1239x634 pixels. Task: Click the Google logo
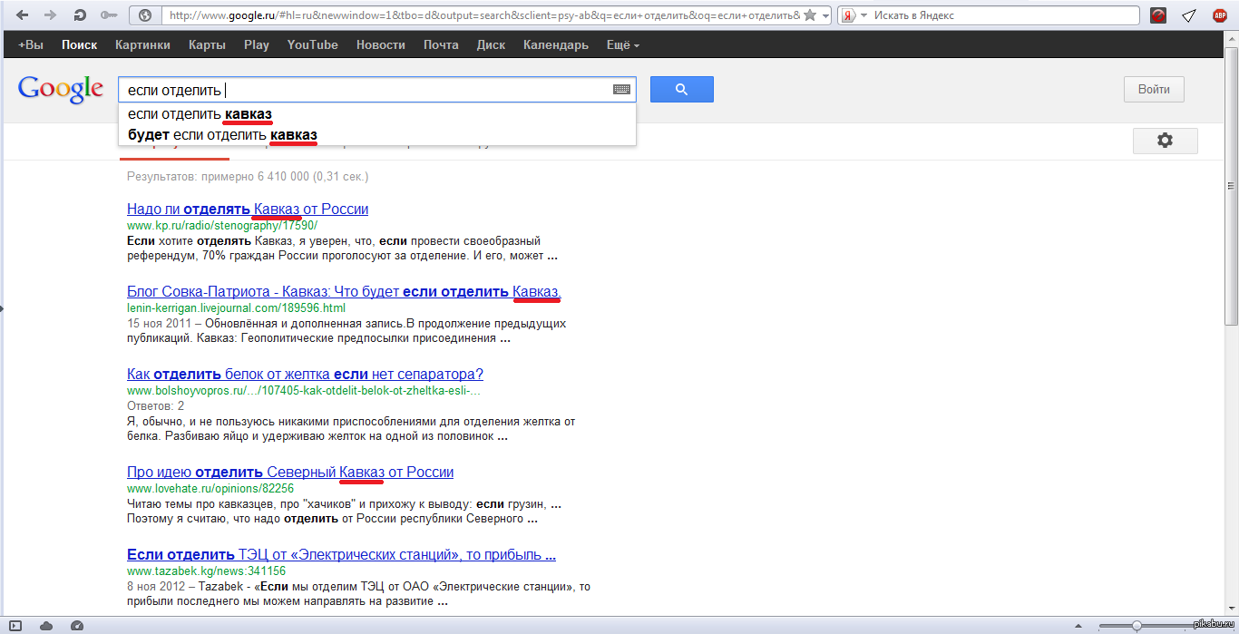click(x=61, y=89)
